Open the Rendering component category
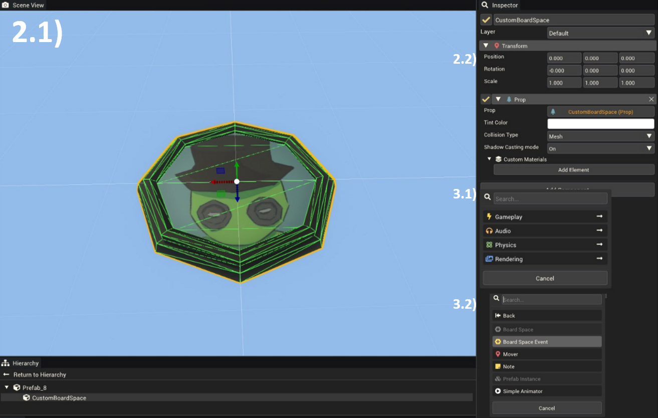This screenshot has height=418, width=658. coord(545,259)
